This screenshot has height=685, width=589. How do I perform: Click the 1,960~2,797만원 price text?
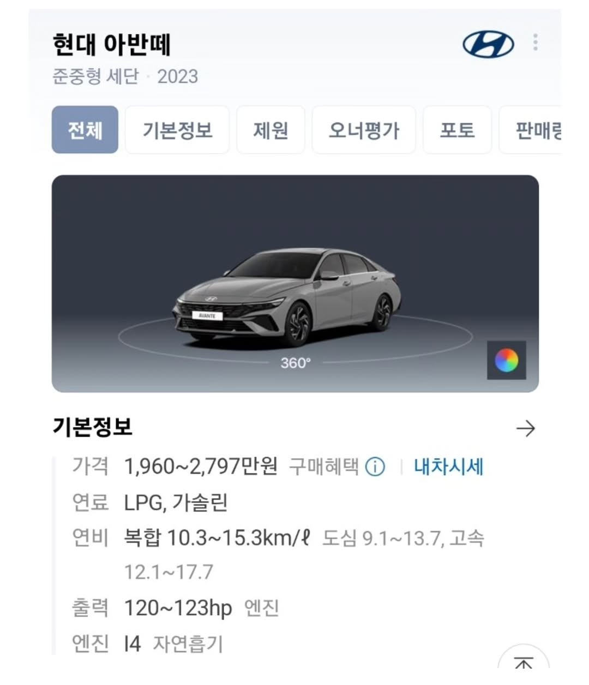[201, 467]
